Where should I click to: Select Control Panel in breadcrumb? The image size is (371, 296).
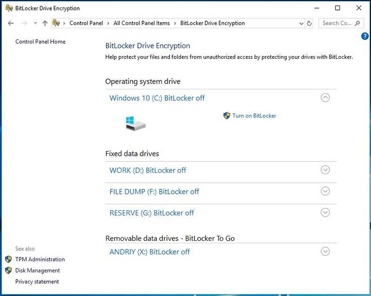pyautogui.click(x=86, y=23)
